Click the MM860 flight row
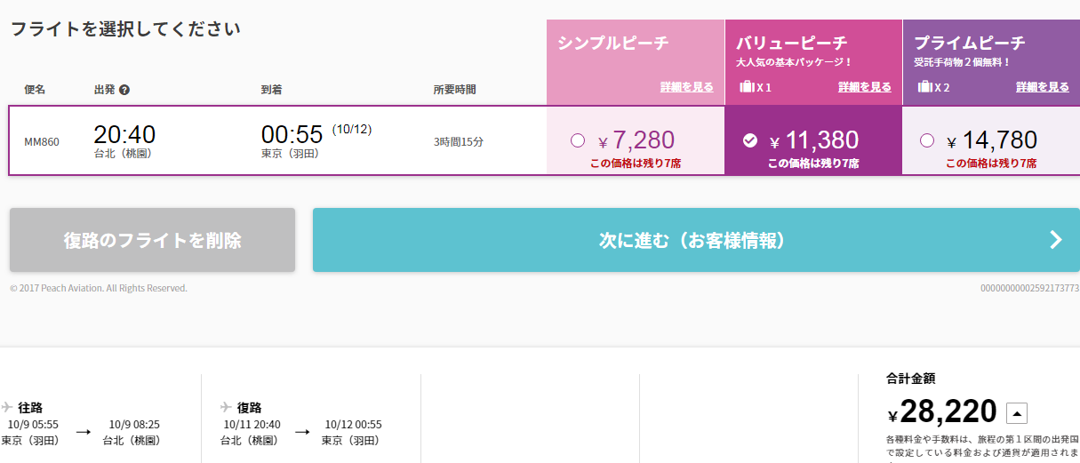The width and height of the screenshot is (1080, 463). (277, 140)
